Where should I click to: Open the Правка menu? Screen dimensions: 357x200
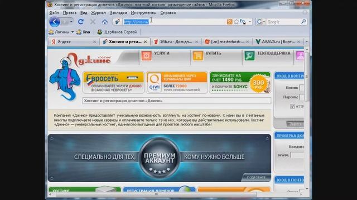tap(70, 13)
